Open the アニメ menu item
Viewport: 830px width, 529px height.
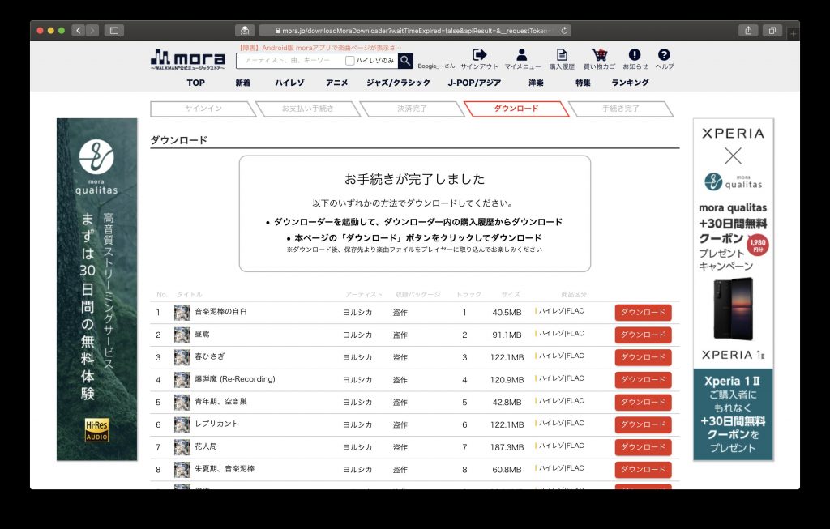click(x=336, y=83)
